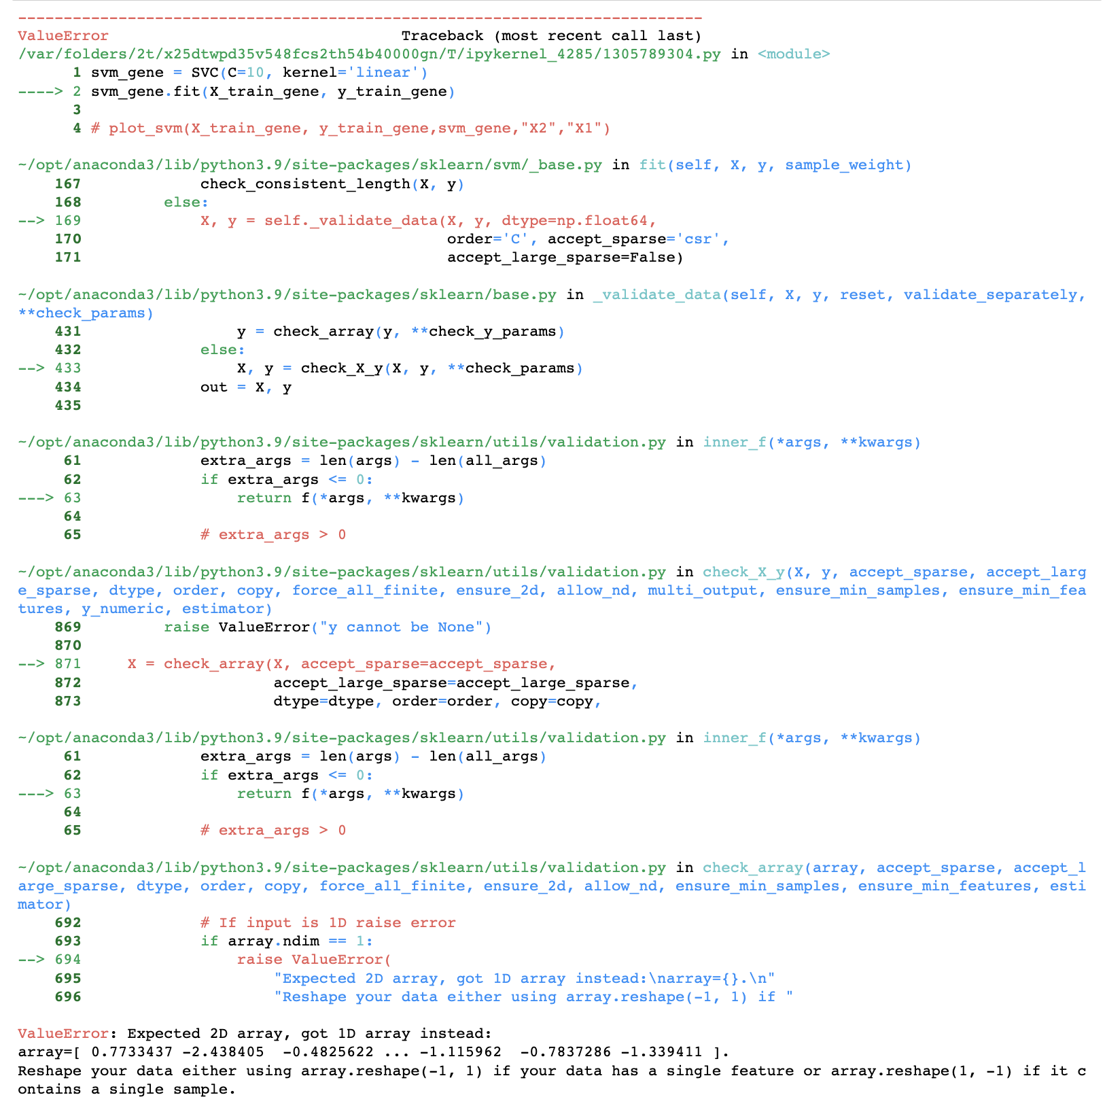1105x1112 pixels.
Task: Click the '--> 694' arrow marker
Action: (50, 960)
